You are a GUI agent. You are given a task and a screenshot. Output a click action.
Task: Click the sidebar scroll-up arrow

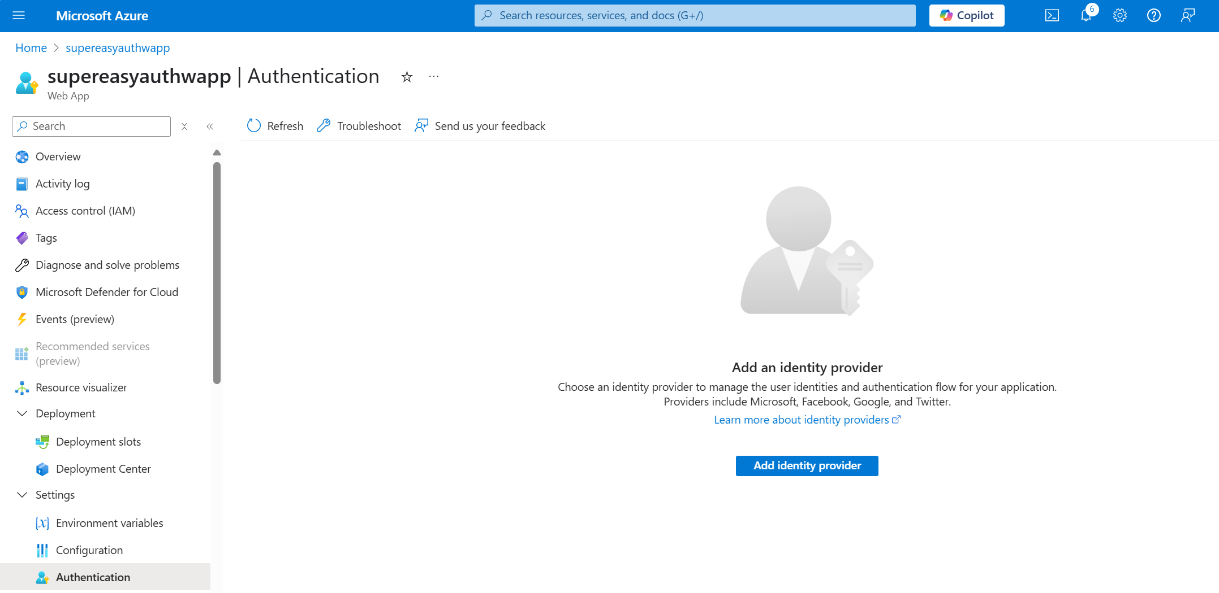(217, 152)
